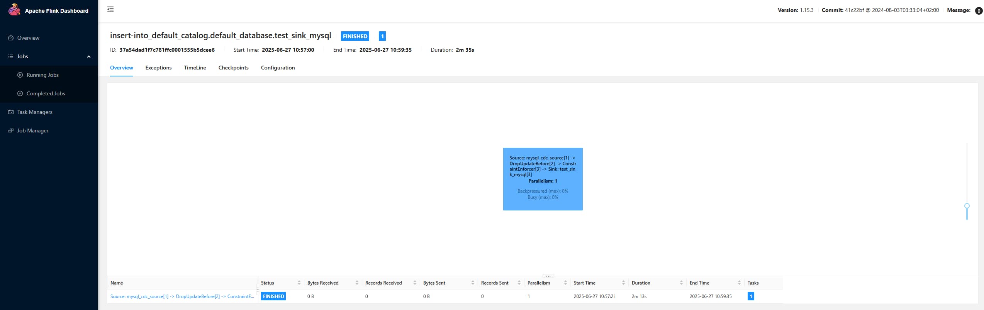The height and width of the screenshot is (310, 984).
Task: Sort the table by Records Received
Action: pos(415,283)
